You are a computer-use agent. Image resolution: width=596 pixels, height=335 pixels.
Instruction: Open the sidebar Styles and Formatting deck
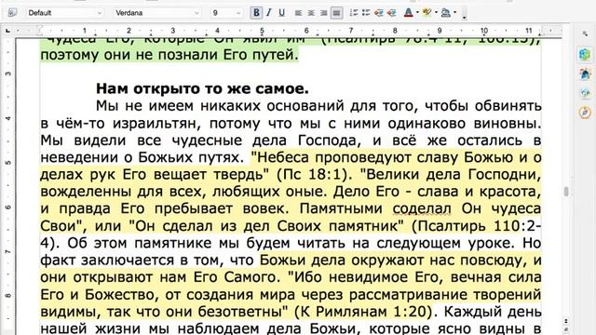pyautogui.click(x=585, y=74)
